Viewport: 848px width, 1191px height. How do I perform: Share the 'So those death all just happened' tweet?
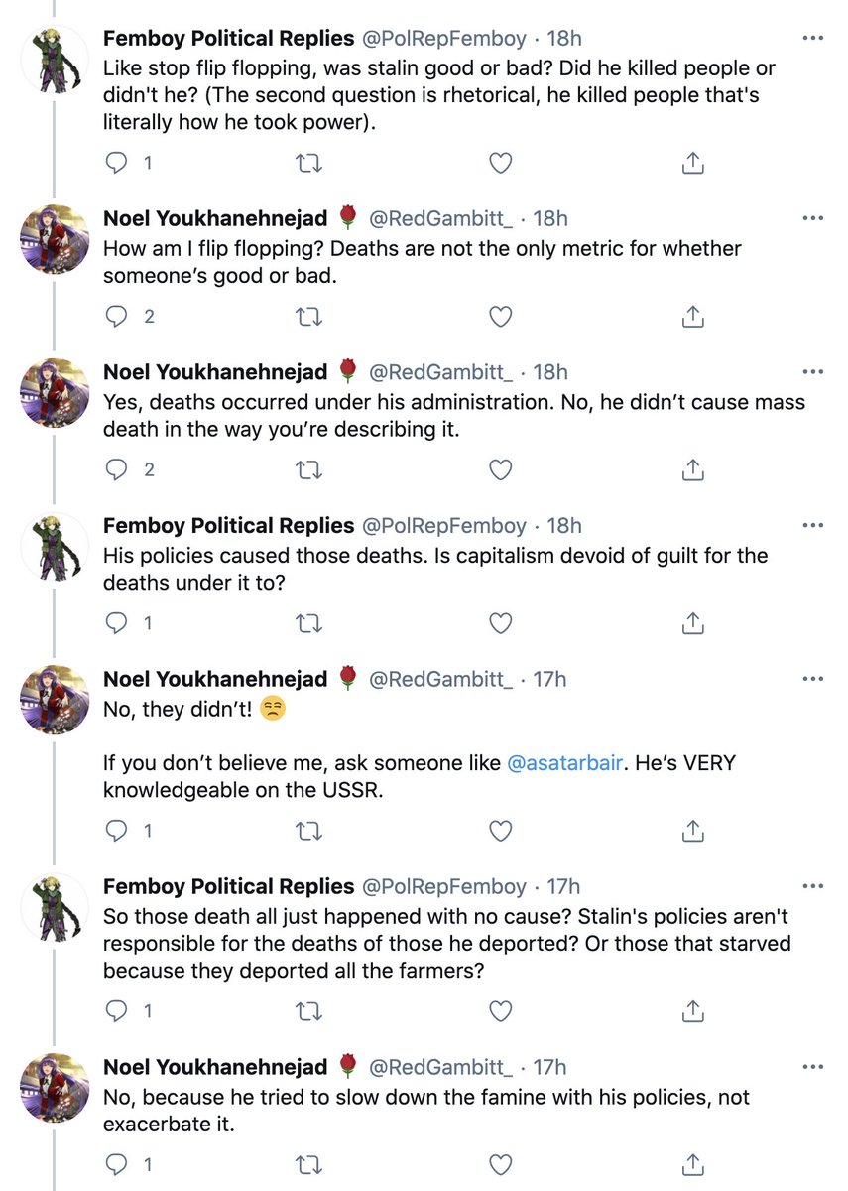coord(693,1011)
